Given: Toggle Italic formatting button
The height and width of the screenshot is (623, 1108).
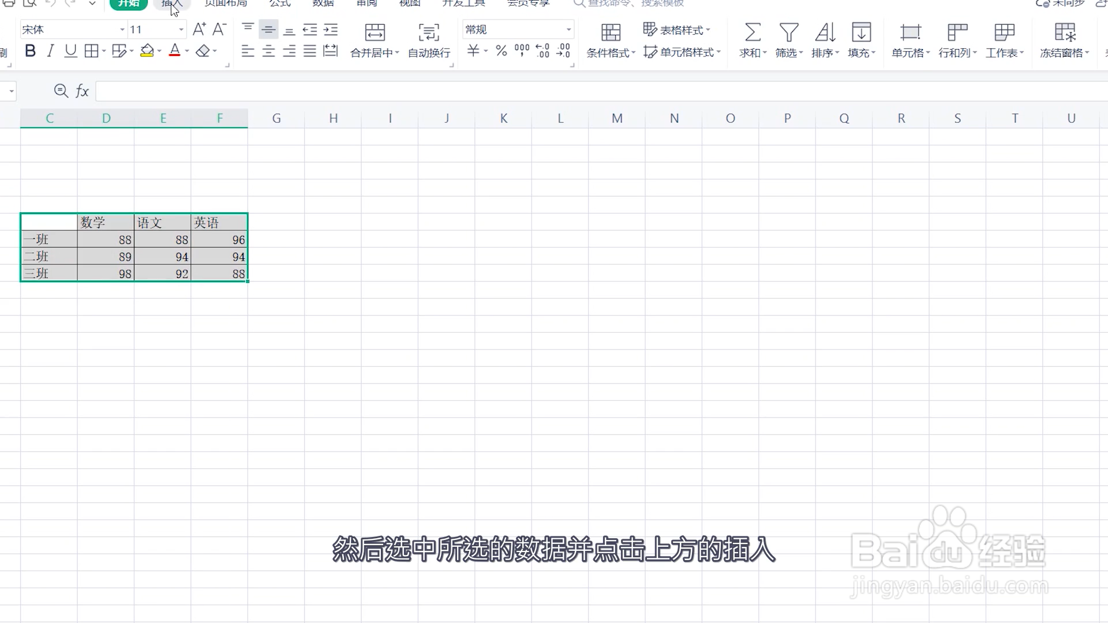Looking at the screenshot, I should tap(51, 51).
